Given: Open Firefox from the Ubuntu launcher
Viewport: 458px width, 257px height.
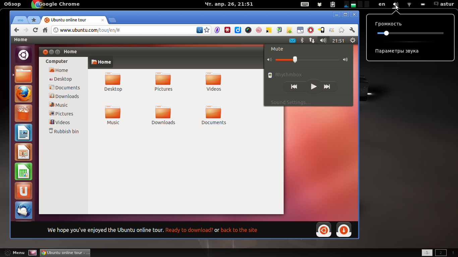Looking at the screenshot, I should pyautogui.click(x=23, y=93).
